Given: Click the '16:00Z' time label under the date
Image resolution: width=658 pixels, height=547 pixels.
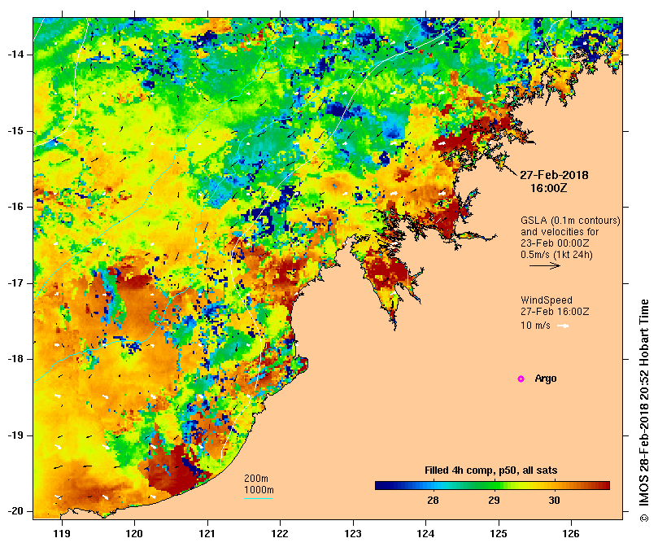Looking at the screenshot, I should 549,188.
